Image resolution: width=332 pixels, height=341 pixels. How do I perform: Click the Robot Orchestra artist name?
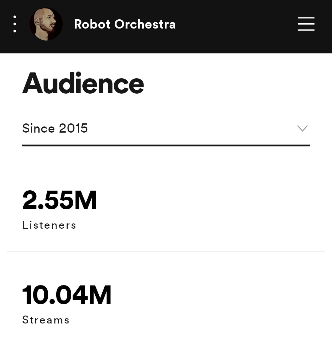(x=125, y=24)
